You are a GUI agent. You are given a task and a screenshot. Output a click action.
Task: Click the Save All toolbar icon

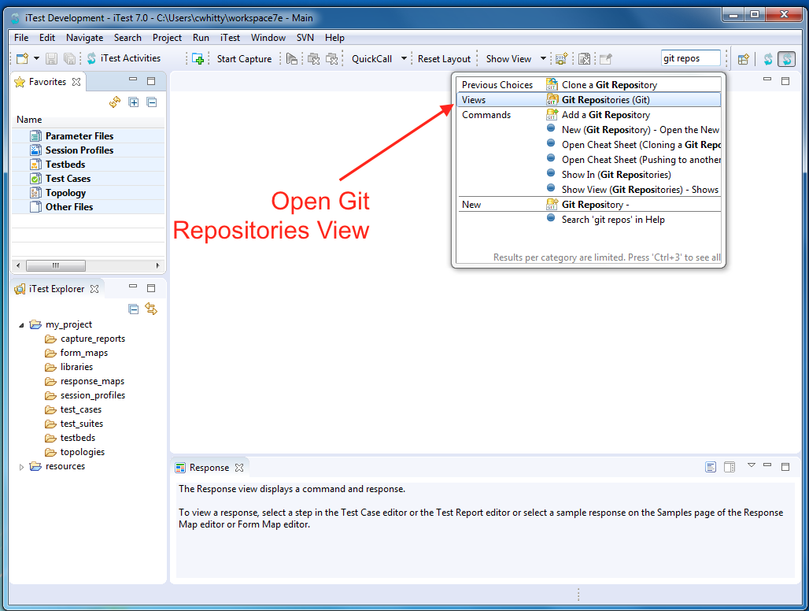[69, 59]
